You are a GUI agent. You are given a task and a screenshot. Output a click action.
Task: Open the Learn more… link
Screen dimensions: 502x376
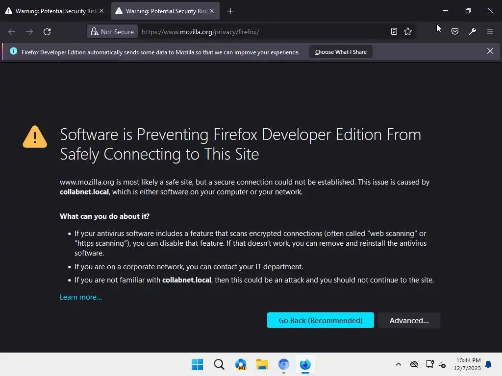click(x=81, y=297)
